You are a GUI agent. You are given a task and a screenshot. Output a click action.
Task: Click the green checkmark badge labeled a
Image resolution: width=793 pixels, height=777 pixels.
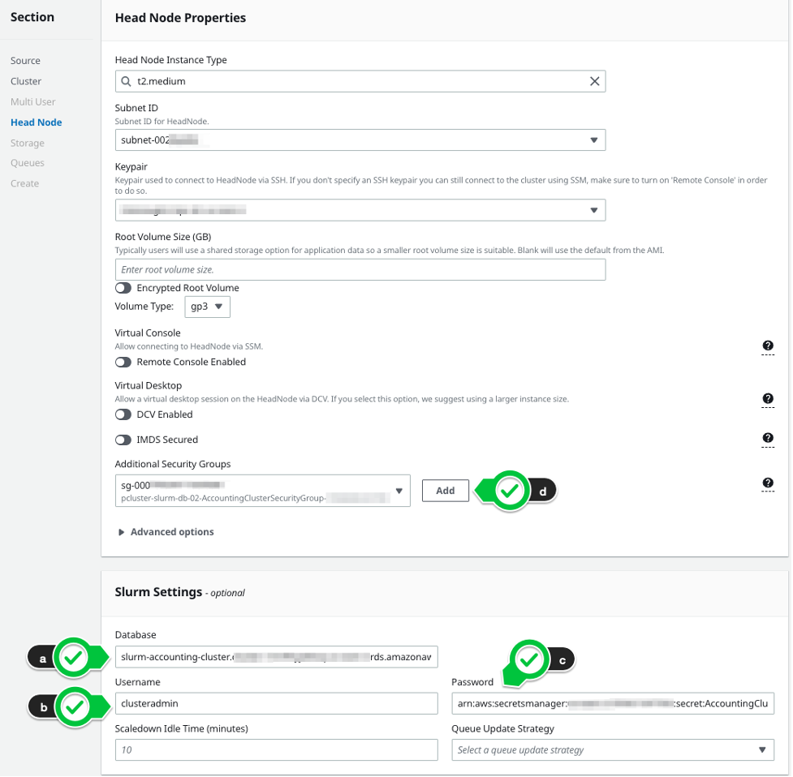pos(72,658)
